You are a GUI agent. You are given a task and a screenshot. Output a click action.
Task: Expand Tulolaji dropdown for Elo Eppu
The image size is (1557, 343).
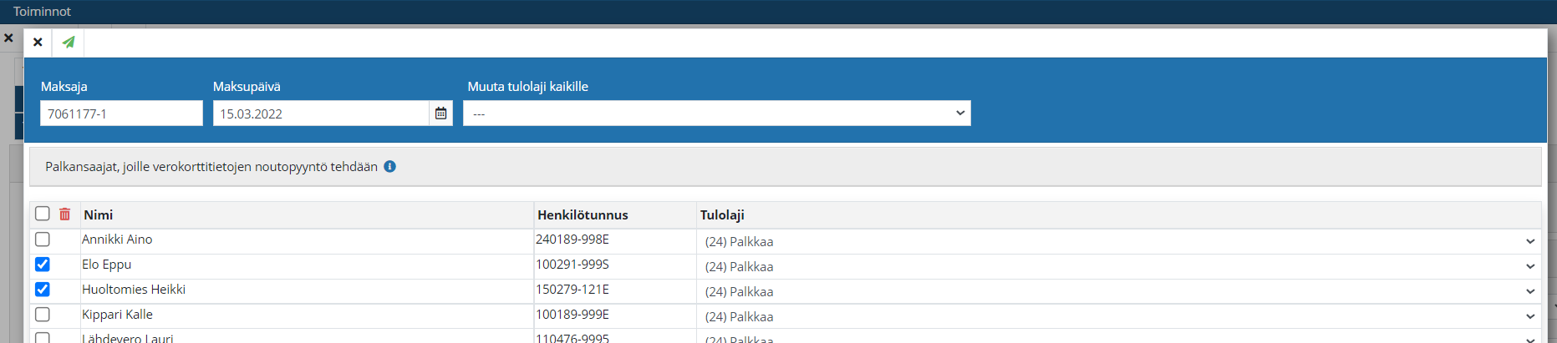pos(1118,267)
